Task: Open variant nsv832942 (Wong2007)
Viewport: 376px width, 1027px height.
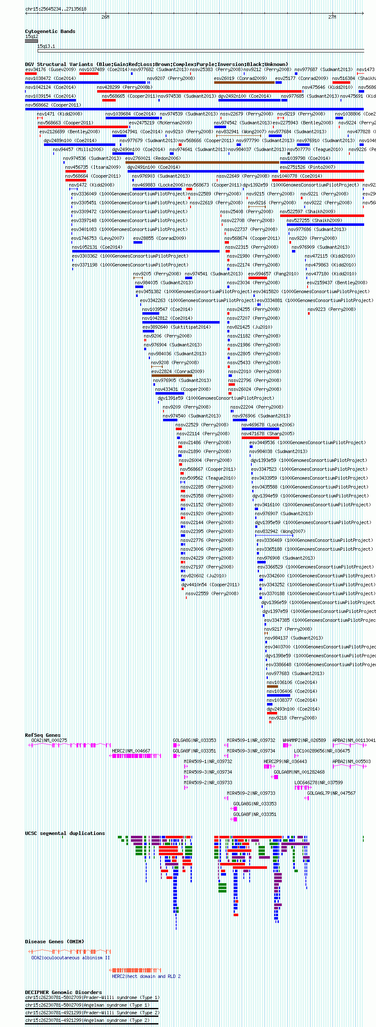Action: point(280,531)
